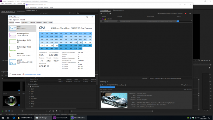Click the Bildsequenz folder icon in presets
The image size is (213, 120).
point(30,86)
